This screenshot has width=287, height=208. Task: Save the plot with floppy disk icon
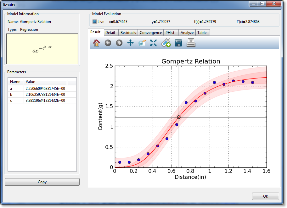[178, 43]
